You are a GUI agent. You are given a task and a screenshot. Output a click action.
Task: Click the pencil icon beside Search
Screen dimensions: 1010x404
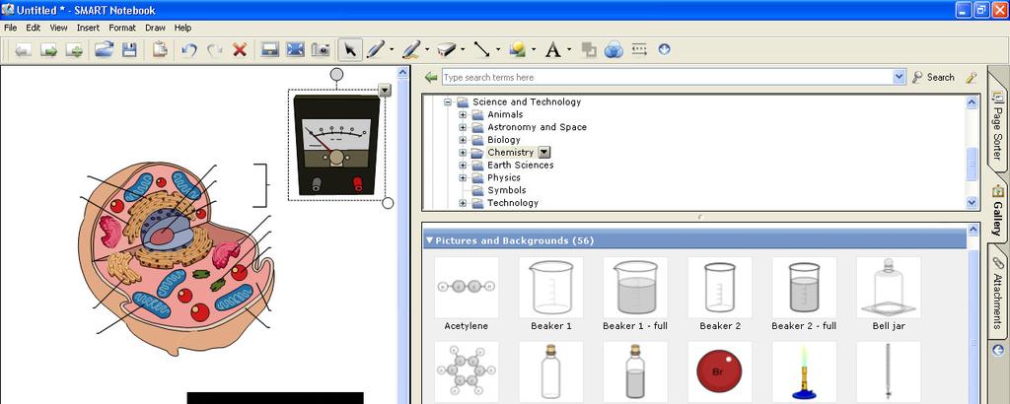(972, 77)
